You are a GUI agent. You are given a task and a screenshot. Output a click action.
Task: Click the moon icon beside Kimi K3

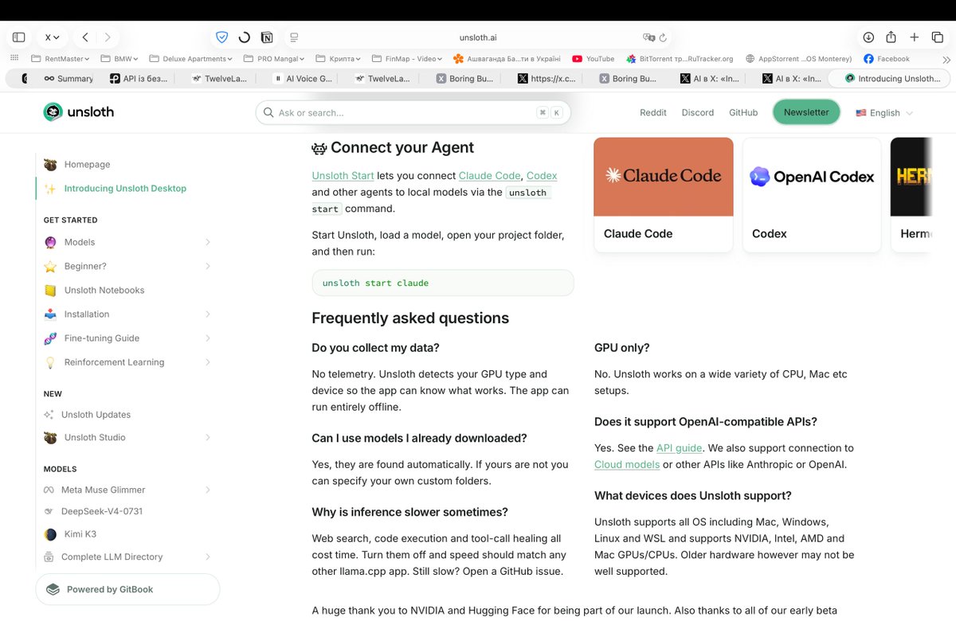50,534
